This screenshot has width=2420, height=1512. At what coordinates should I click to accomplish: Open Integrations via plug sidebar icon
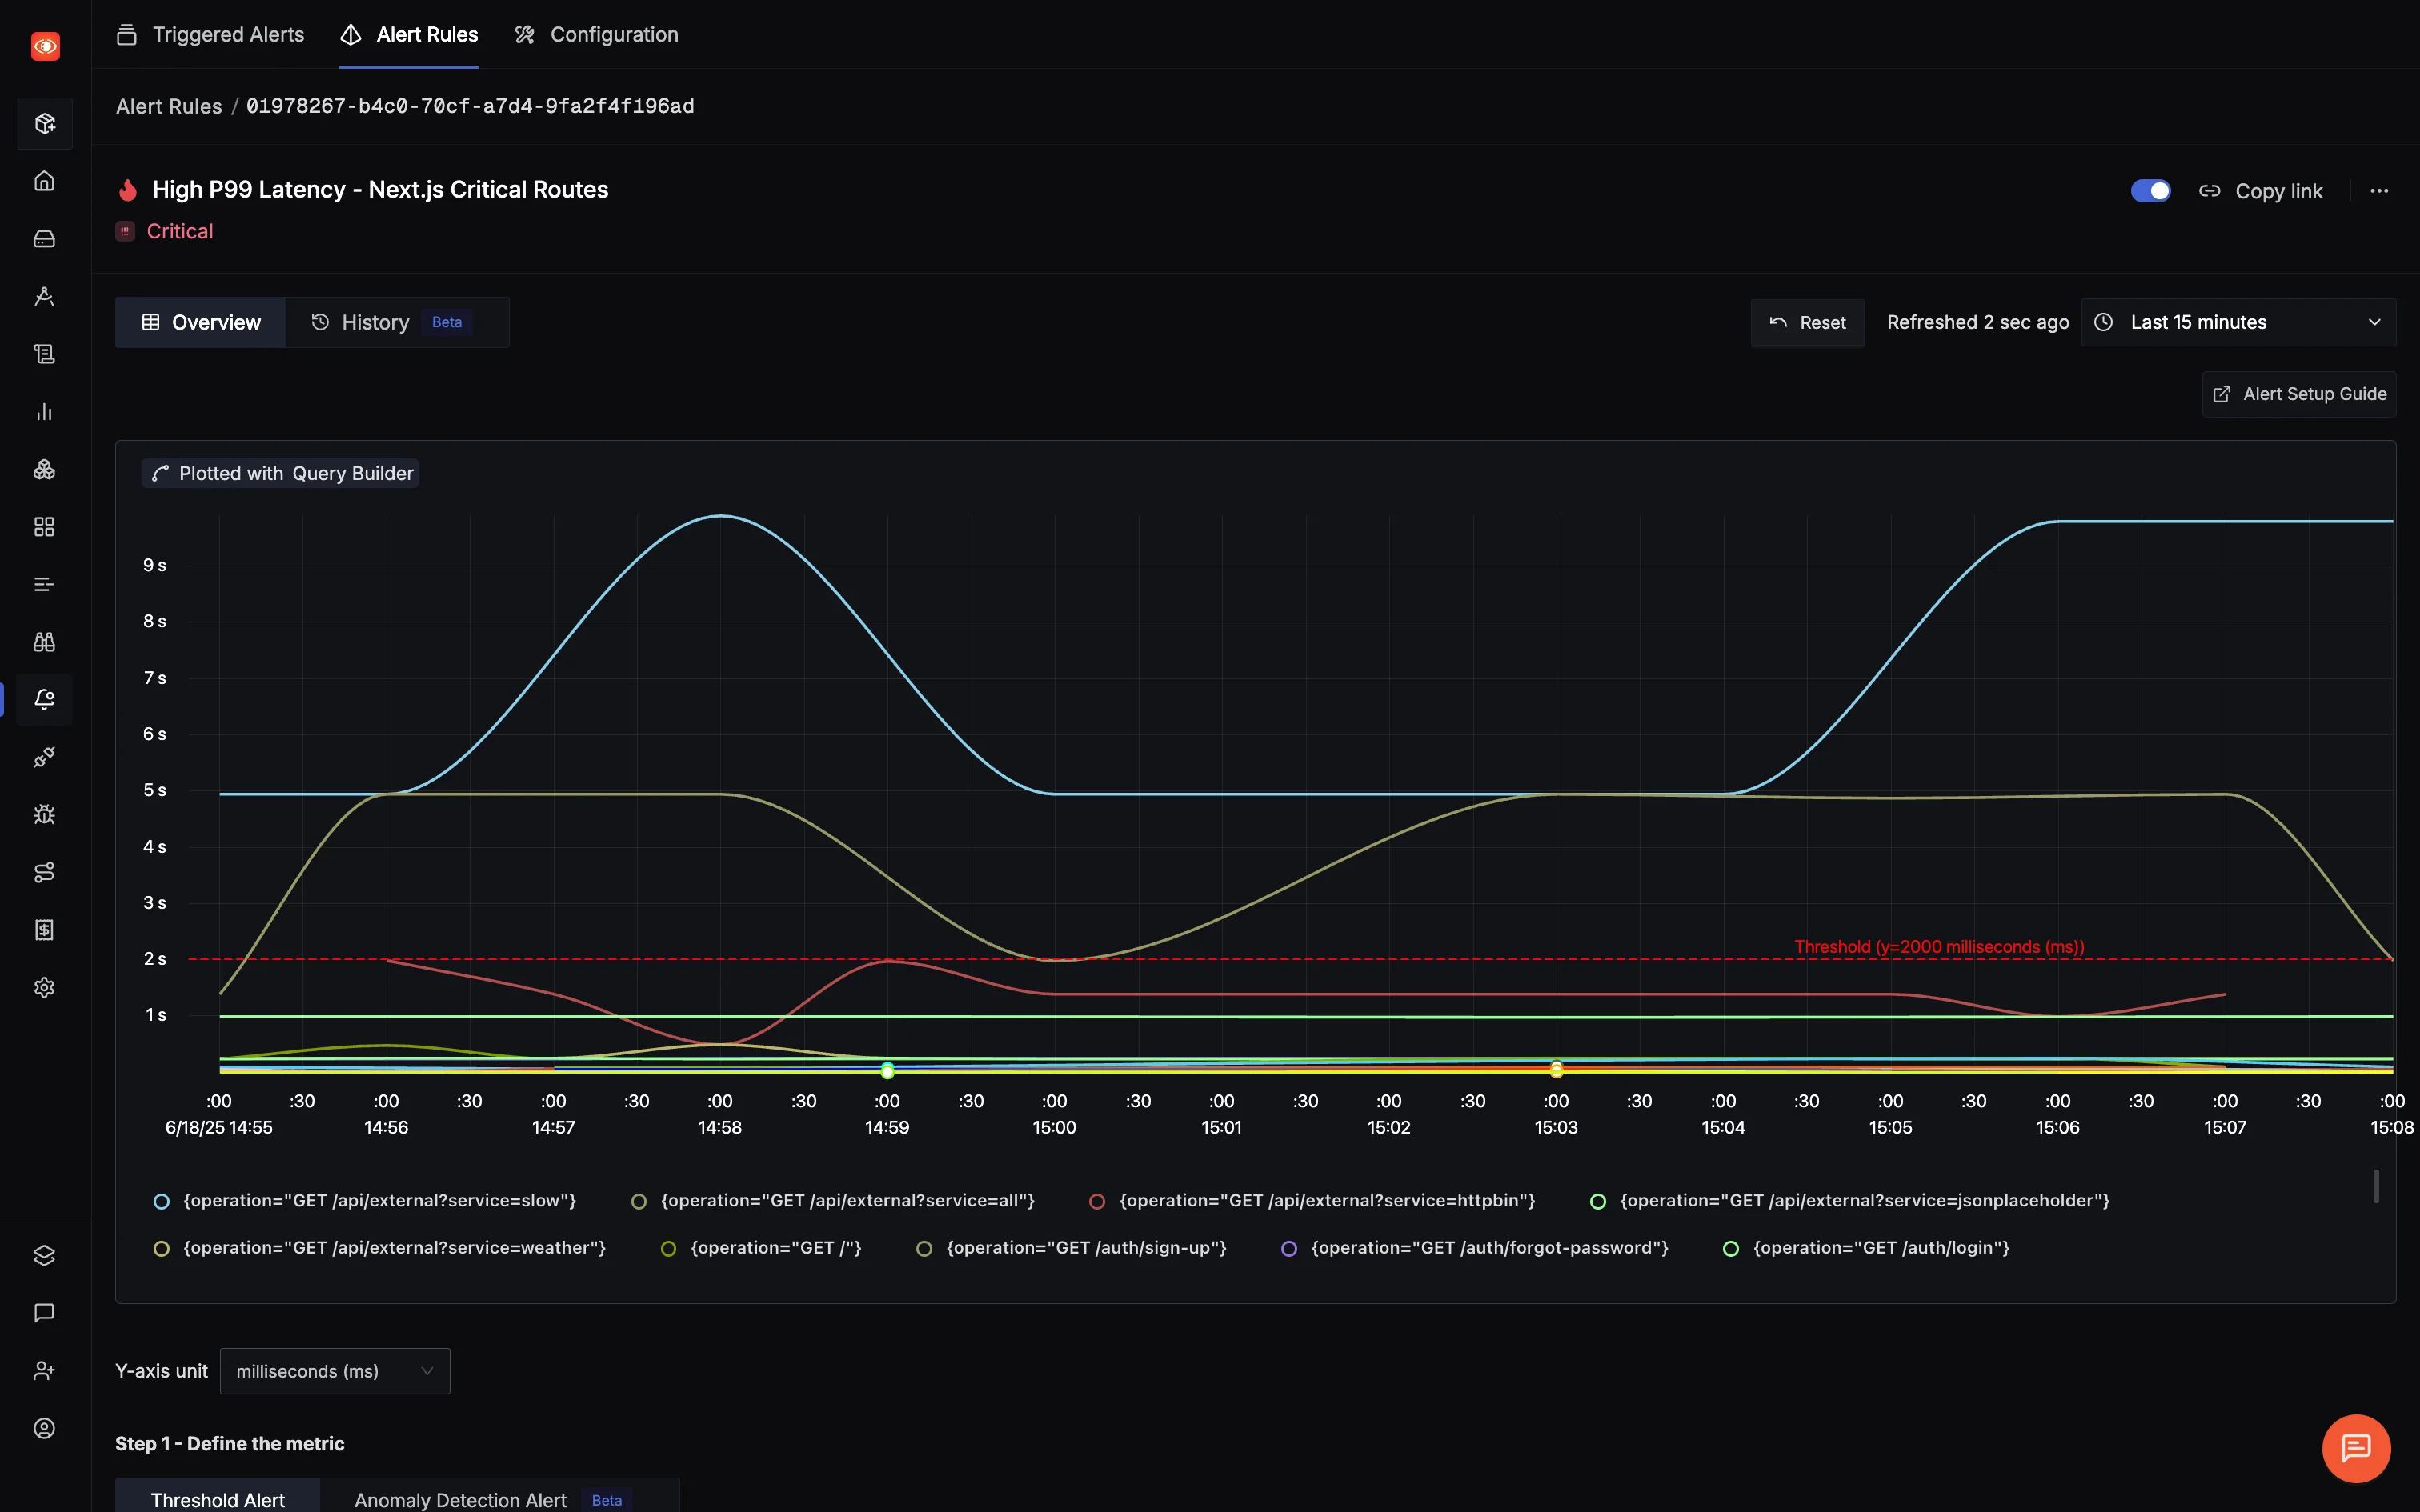click(44, 758)
